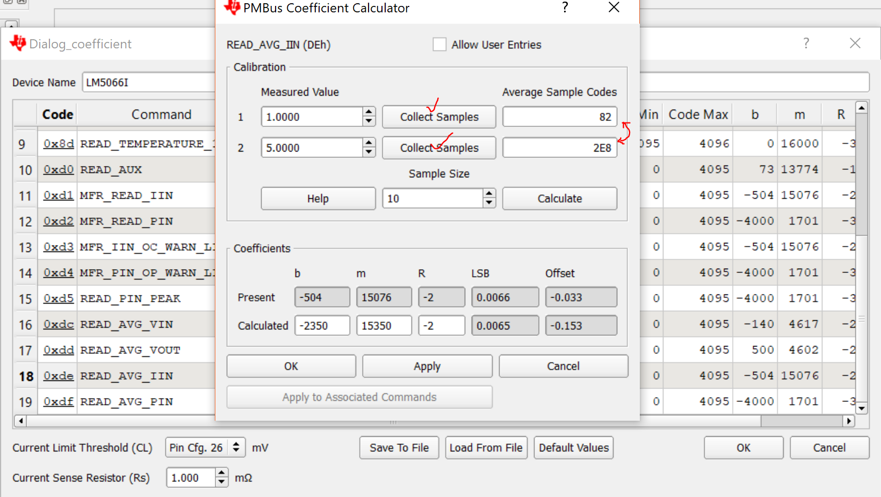The height and width of the screenshot is (497, 881).
Task: Open the 0x8d code link
Action: tap(59, 143)
